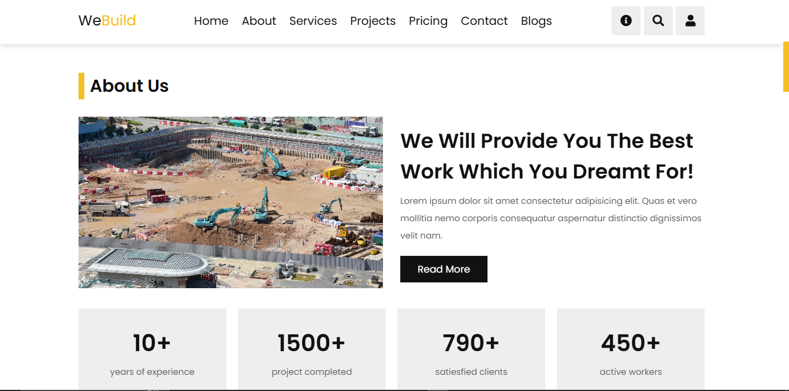Viewport: 789px width, 391px height.
Task: Click the info circle icon
Action: pyautogui.click(x=626, y=21)
